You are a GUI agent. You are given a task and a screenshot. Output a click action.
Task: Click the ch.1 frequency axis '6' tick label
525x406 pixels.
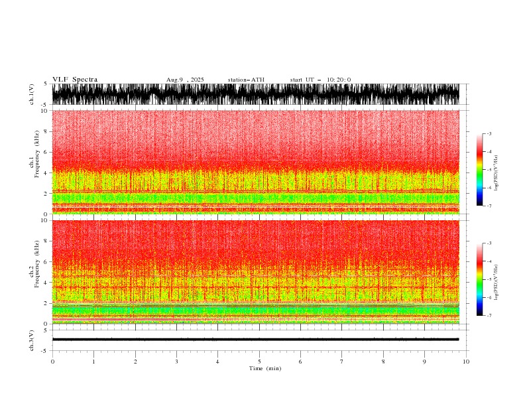tap(46, 152)
